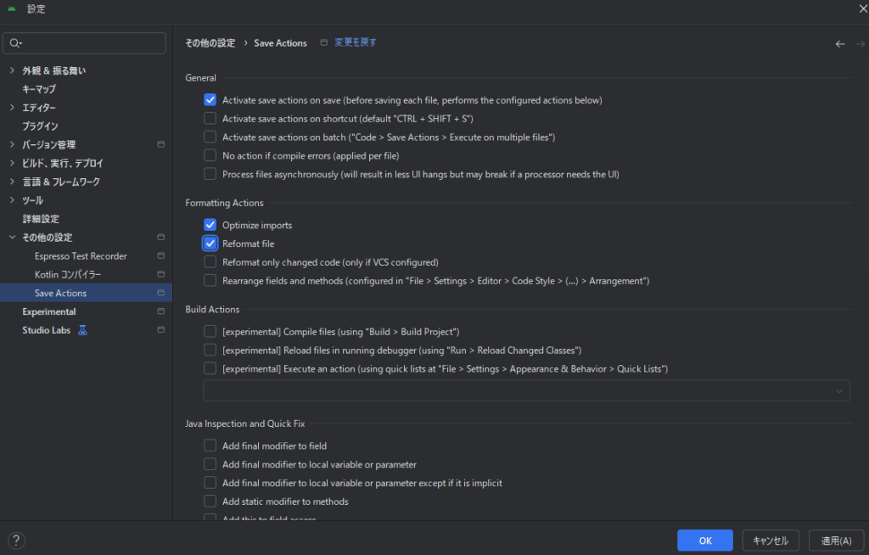Collapse the その他の設定 section
This screenshot has width=869, height=555.
pyautogui.click(x=12, y=238)
